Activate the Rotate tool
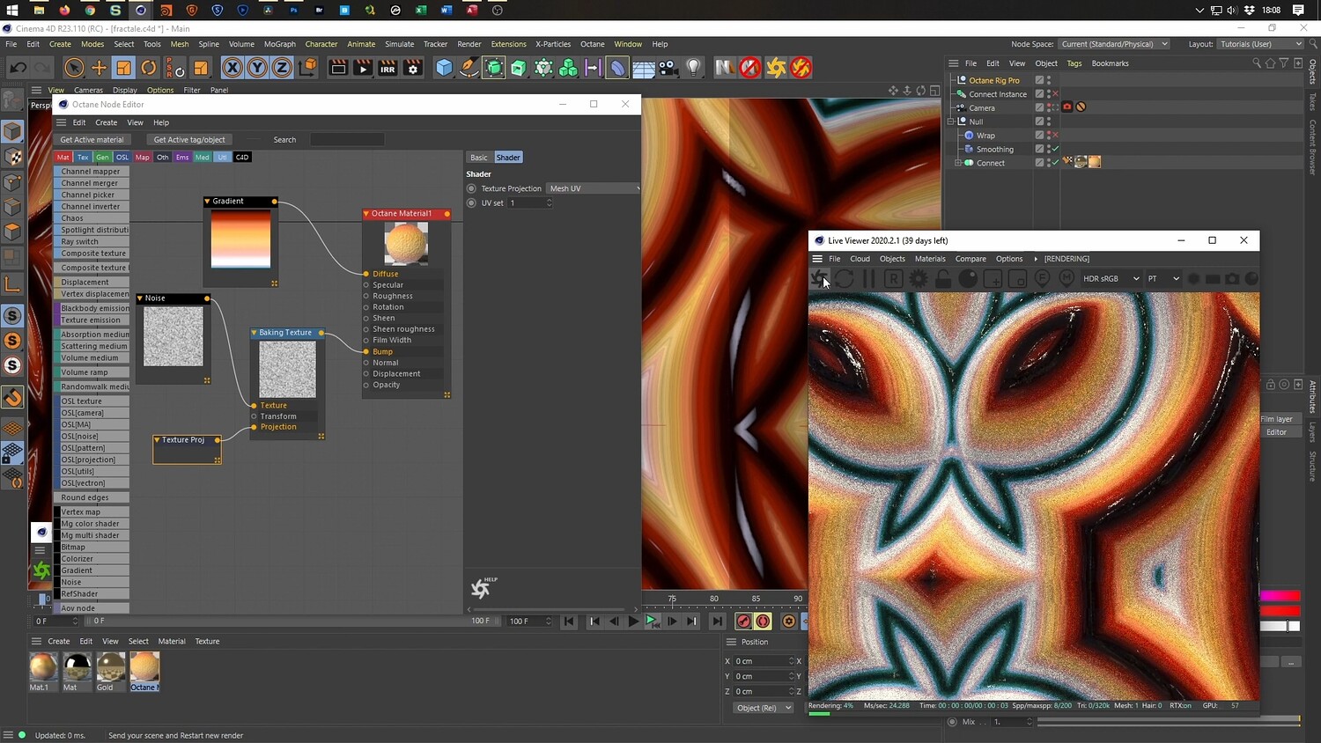 (x=148, y=68)
